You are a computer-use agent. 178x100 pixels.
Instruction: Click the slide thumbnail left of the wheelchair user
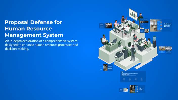point(106,26)
